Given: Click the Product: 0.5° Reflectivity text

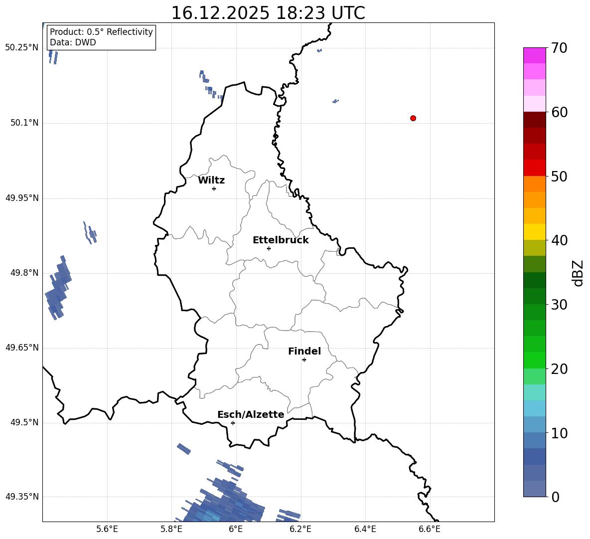Looking at the screenshot, I should tap(101, 32).
